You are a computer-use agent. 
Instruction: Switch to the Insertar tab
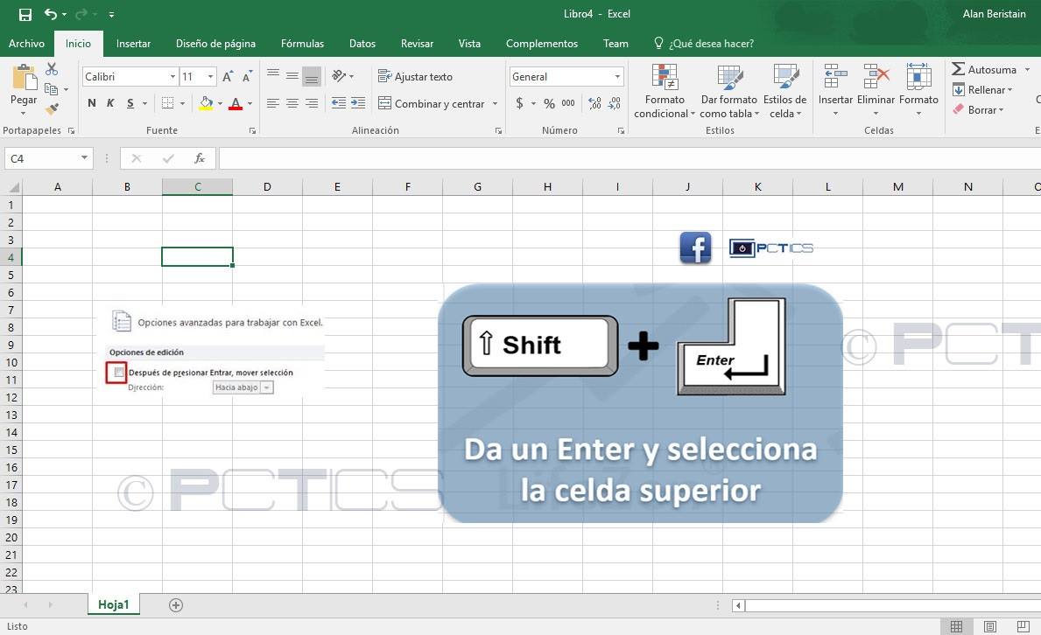pyautogui.click(x=133, y=43)
